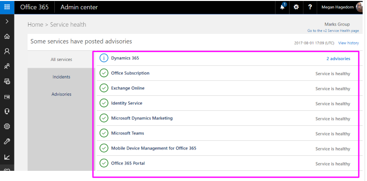Open the app launcher waffle icon

coord(7,7)
